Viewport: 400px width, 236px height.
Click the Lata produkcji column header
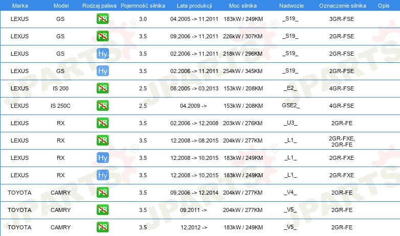point(194,6)
